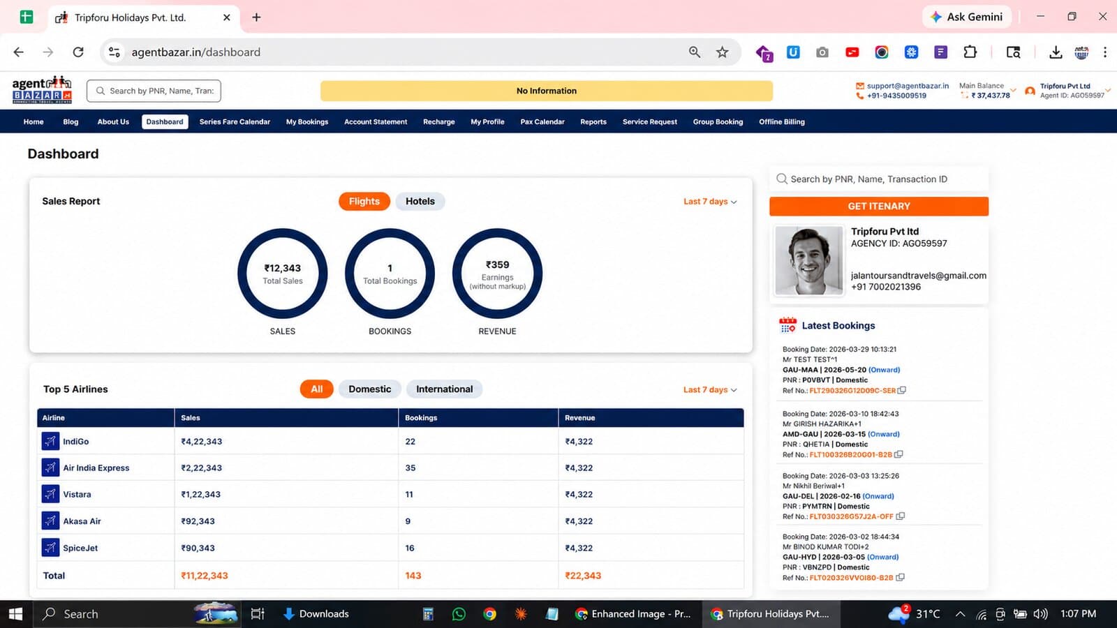Open the browser extensions puzzle icon
Image resolution: width=1117 pixels, height=628 pixels.
pyautogui.click(x=970, y=52)
